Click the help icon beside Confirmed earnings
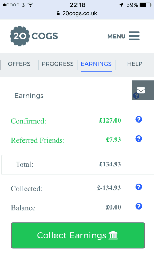This screenshot has height=274, width=154. [x=139, y=119]
